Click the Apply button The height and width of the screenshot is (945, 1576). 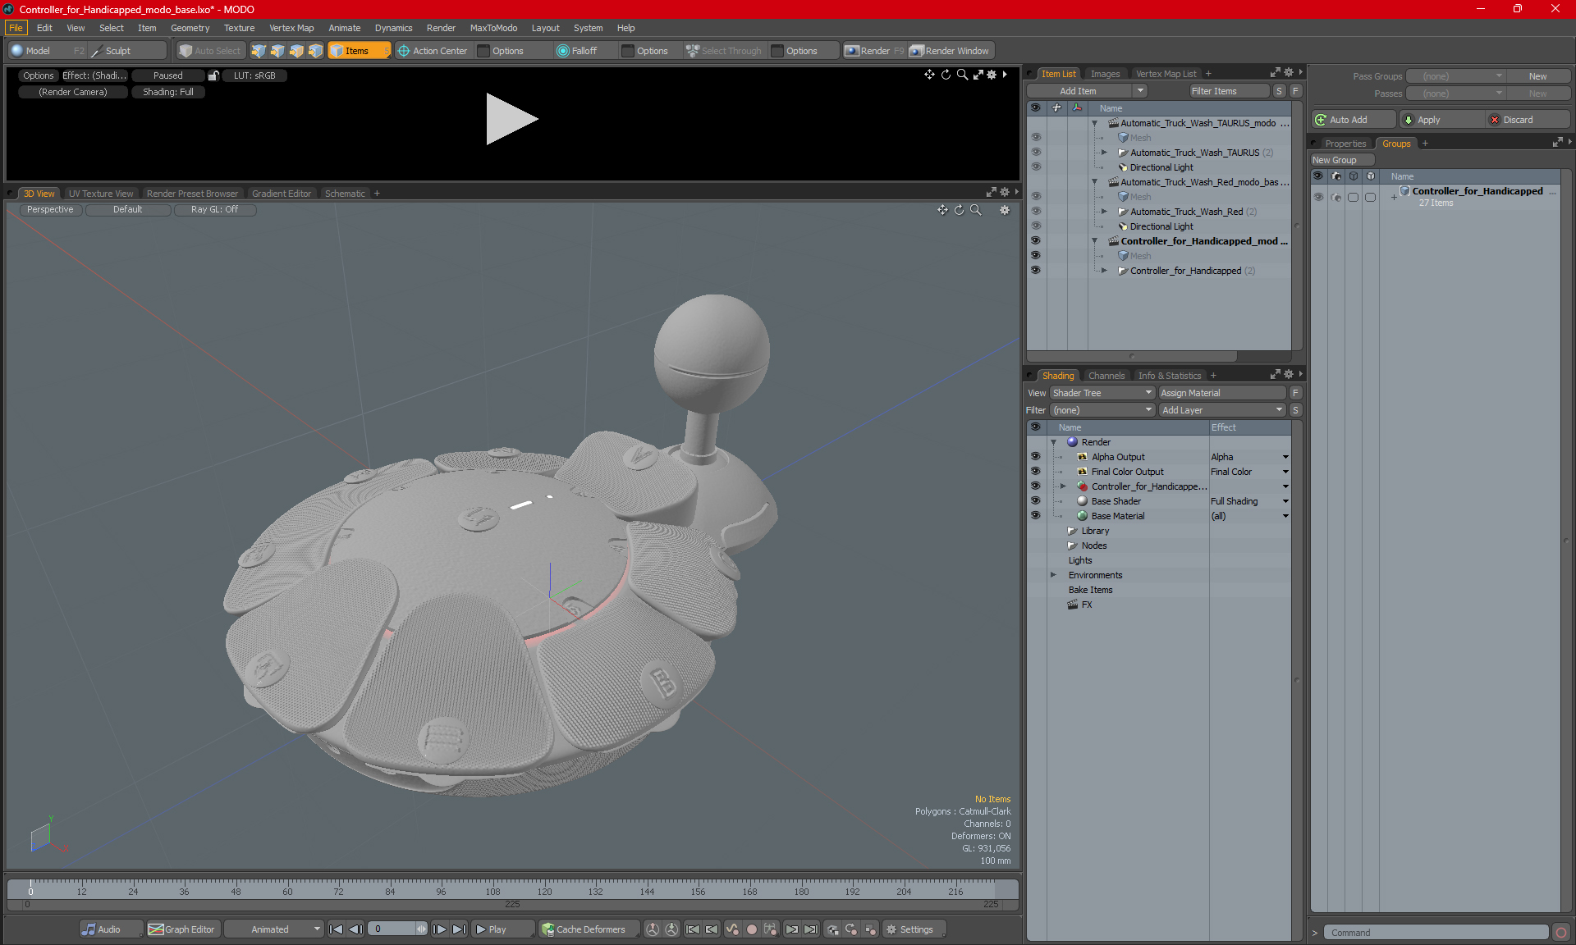[1442, 120]
